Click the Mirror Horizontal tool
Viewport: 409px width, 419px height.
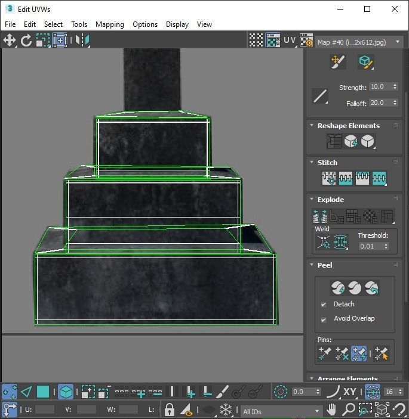coord(82,41)
